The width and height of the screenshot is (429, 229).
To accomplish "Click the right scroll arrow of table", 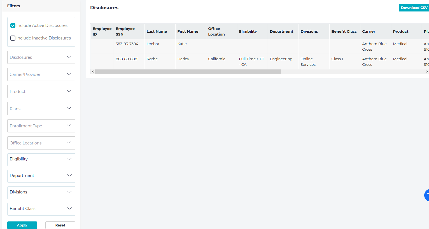I will point(427,72).
